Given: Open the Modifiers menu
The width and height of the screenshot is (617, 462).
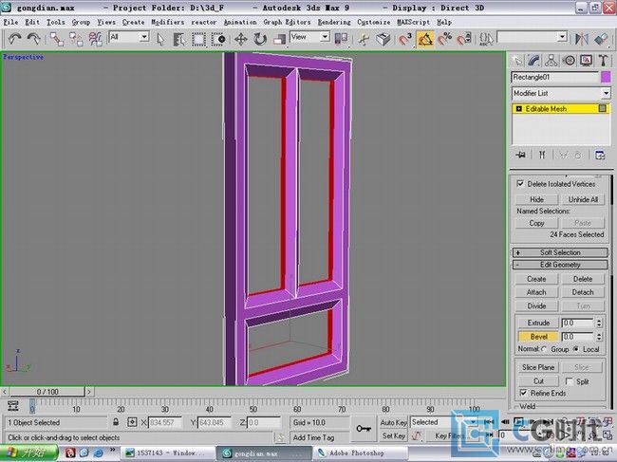Looking at the screenshot, I should coord(168,22).
